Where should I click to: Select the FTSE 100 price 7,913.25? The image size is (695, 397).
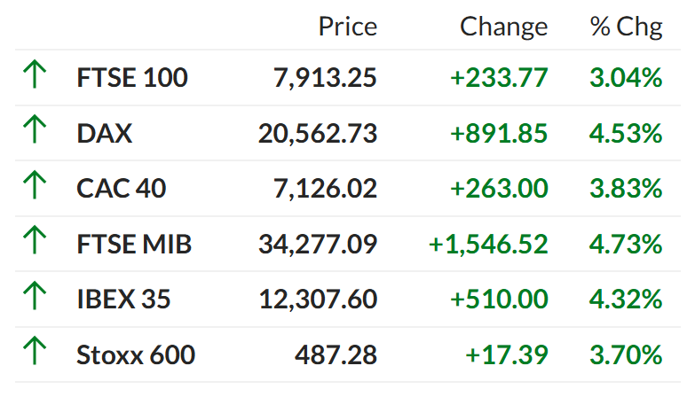point(325,78)
